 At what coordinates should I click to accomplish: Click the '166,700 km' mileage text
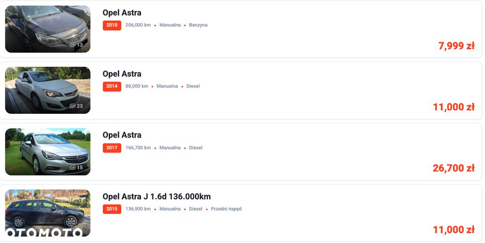coord(138,148)
